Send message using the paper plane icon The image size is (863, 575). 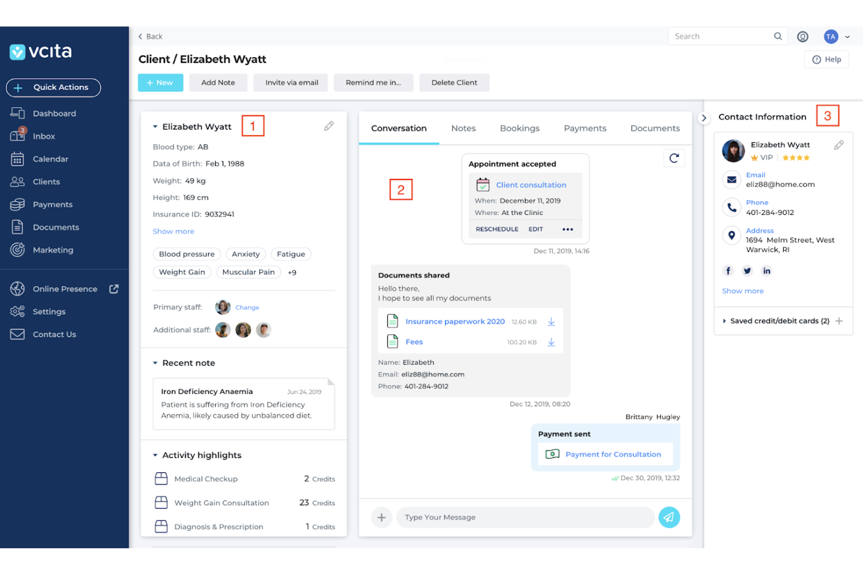pyautogui.click(x=669, y=517)
